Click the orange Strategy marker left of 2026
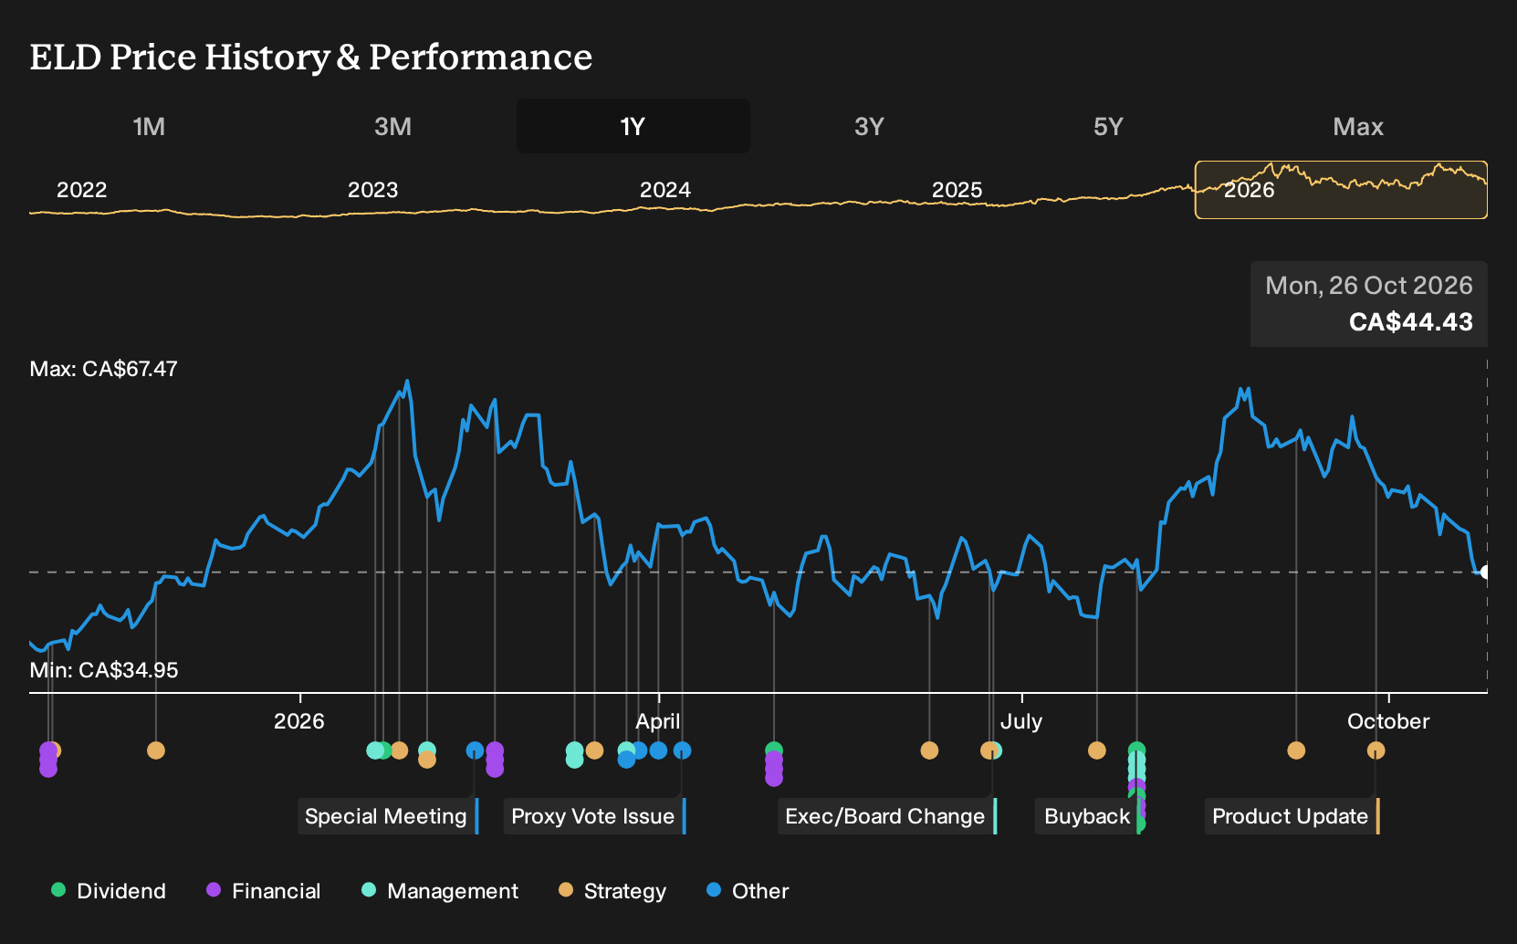Viewport: 1517px width, 944px height. 156,750
